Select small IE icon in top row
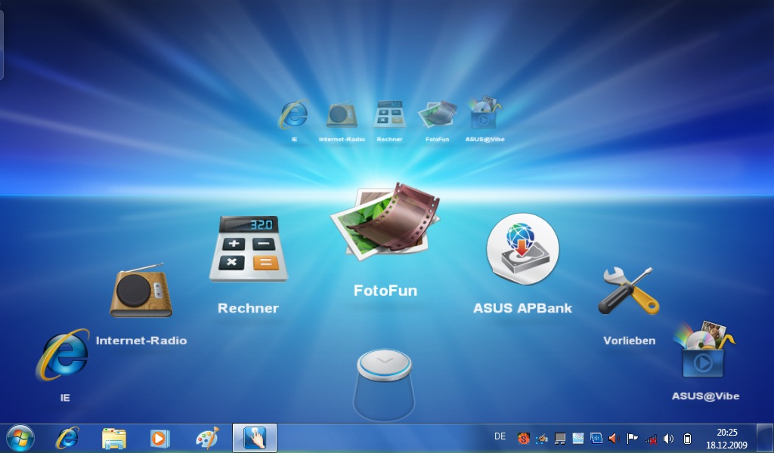The image size is (774, 453). (x=294, y=114)
